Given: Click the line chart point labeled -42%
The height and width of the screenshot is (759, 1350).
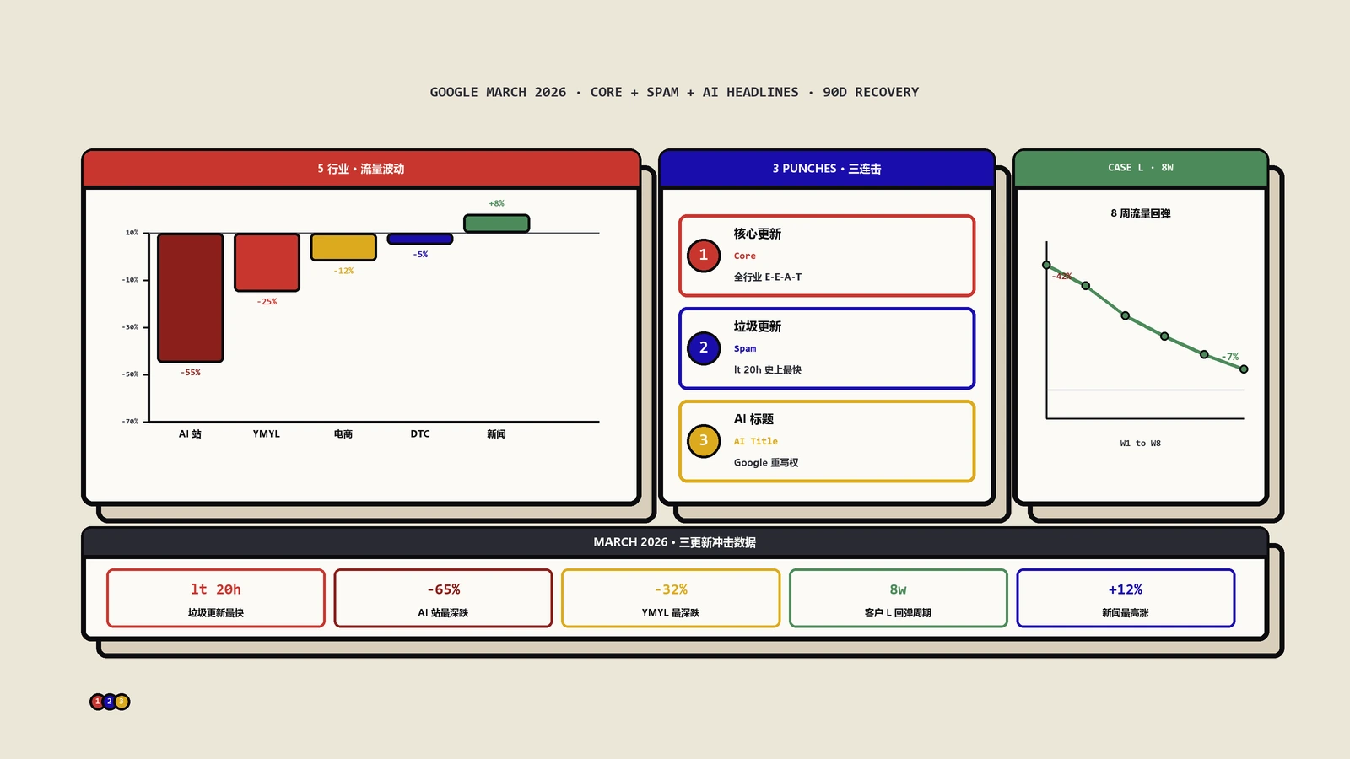Looking at the screenshot, I should tap(1046, 265).
